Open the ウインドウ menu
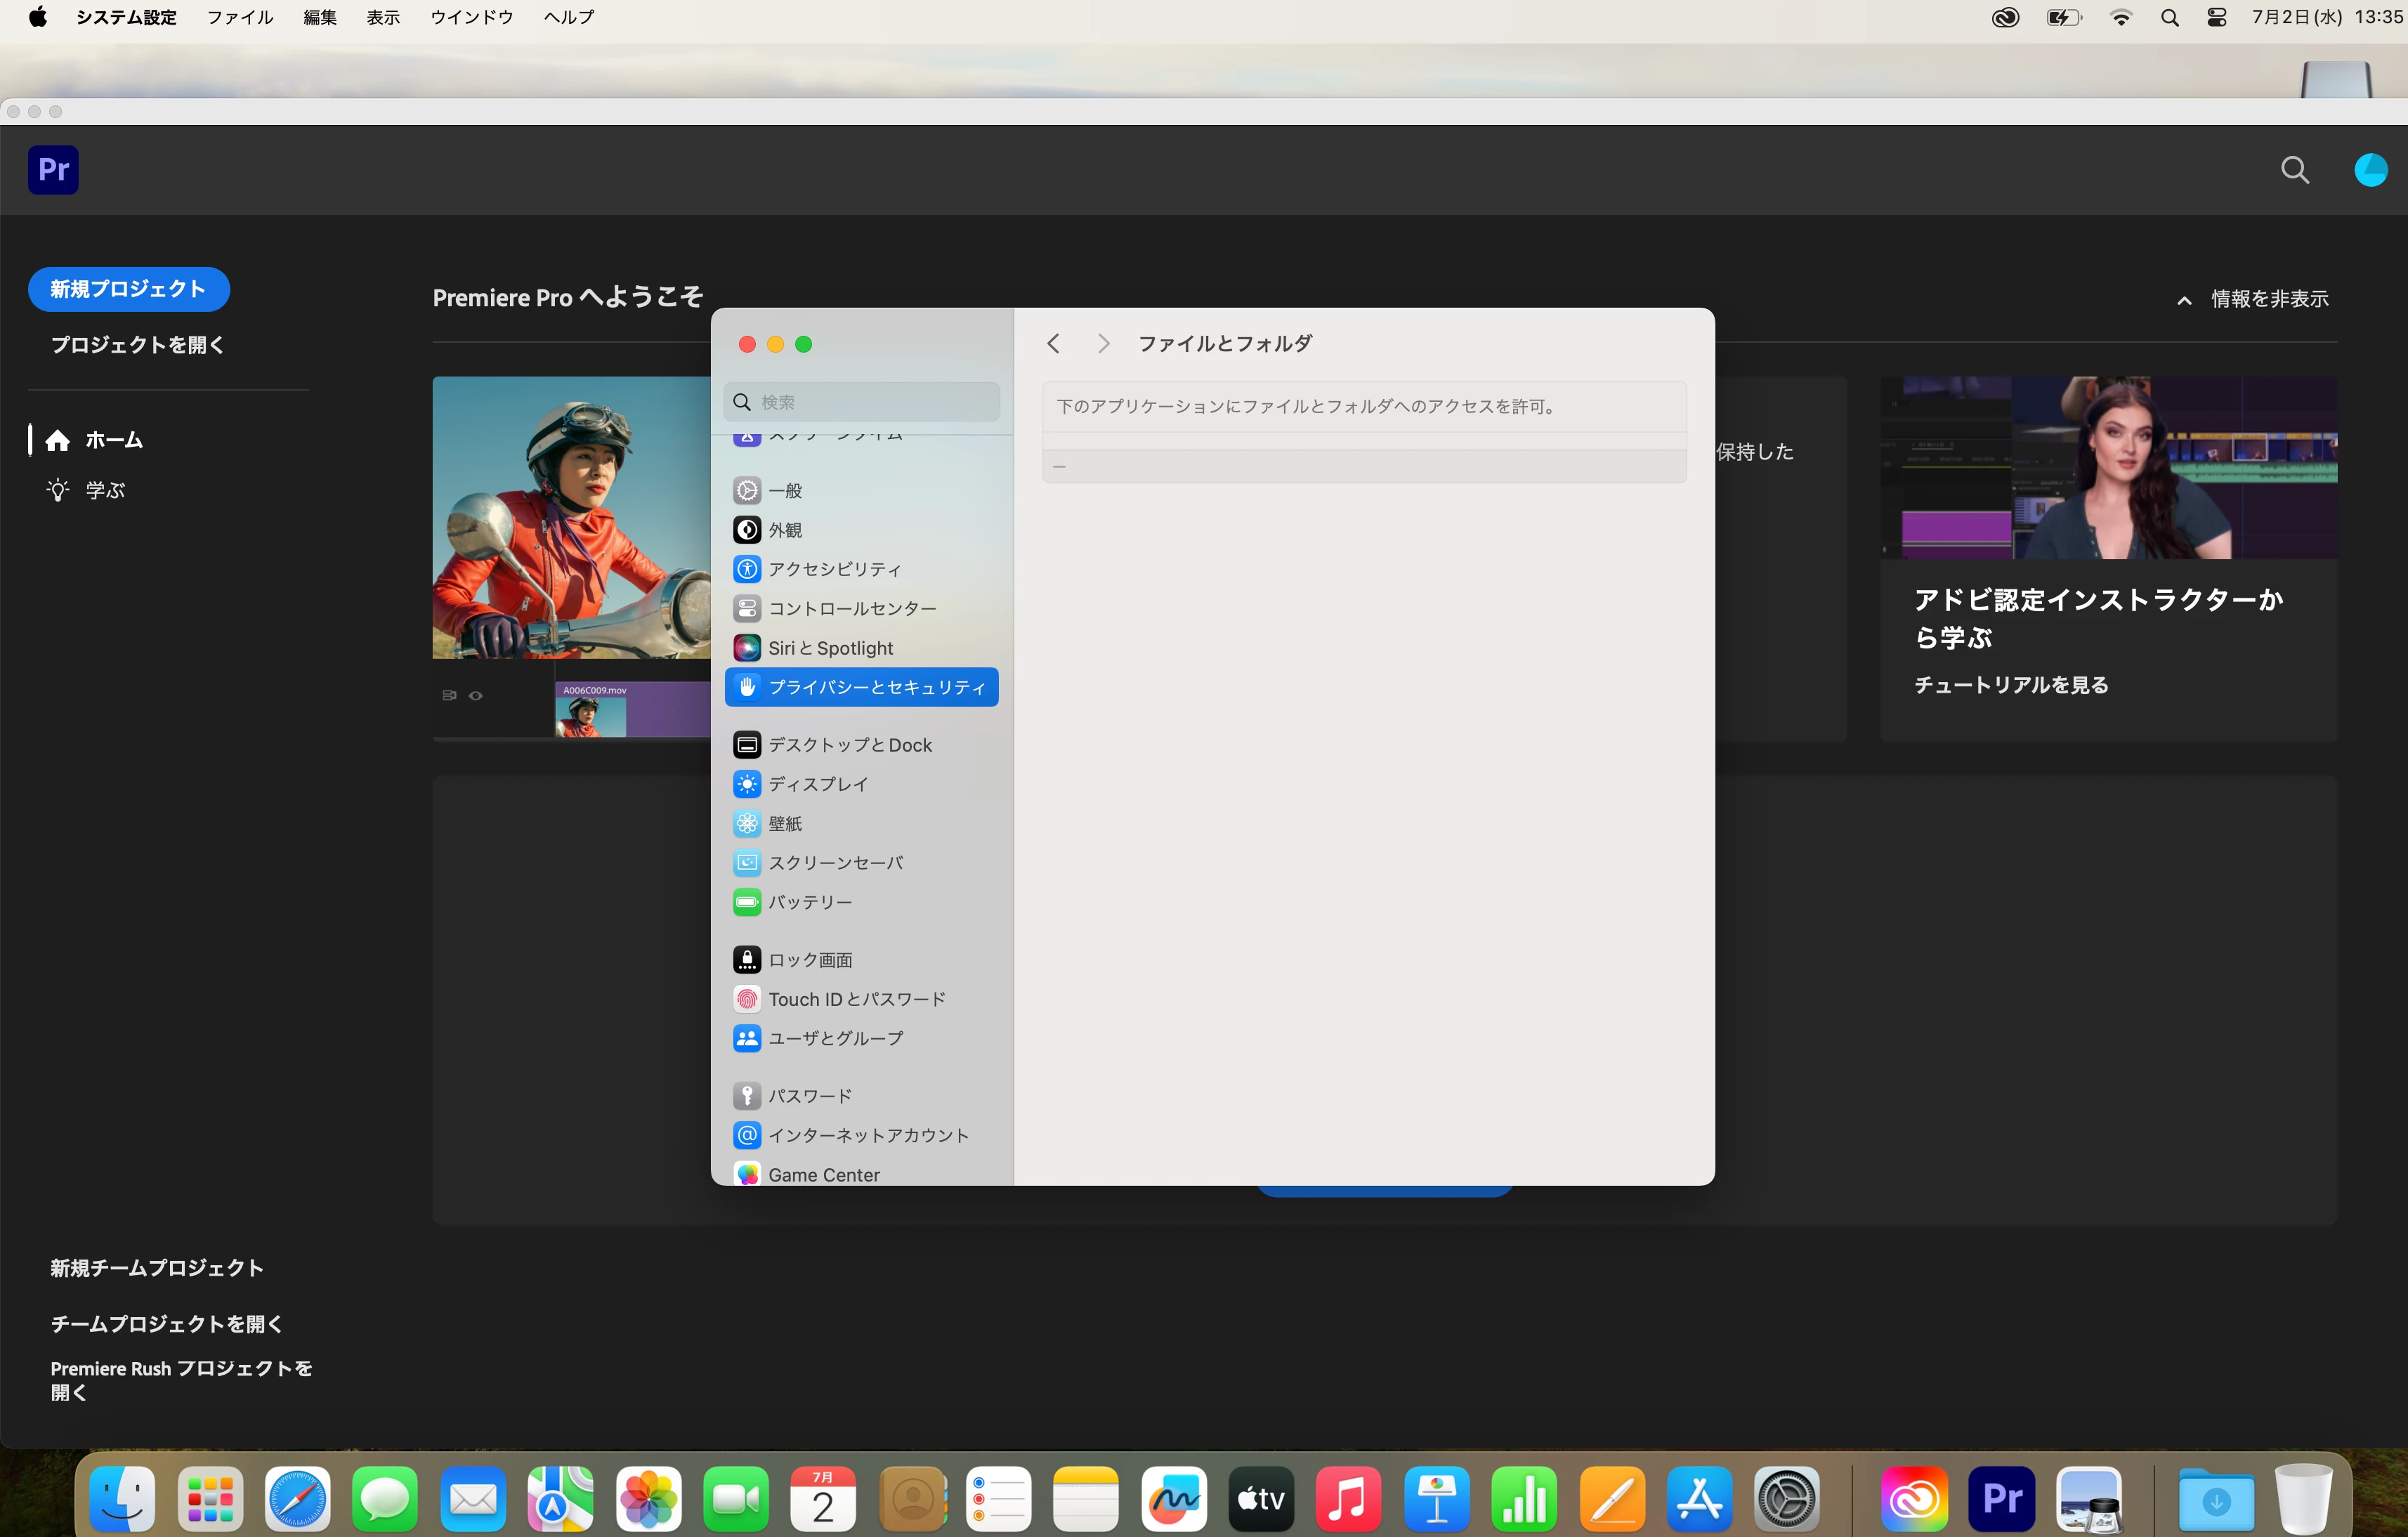 (471, 17)
